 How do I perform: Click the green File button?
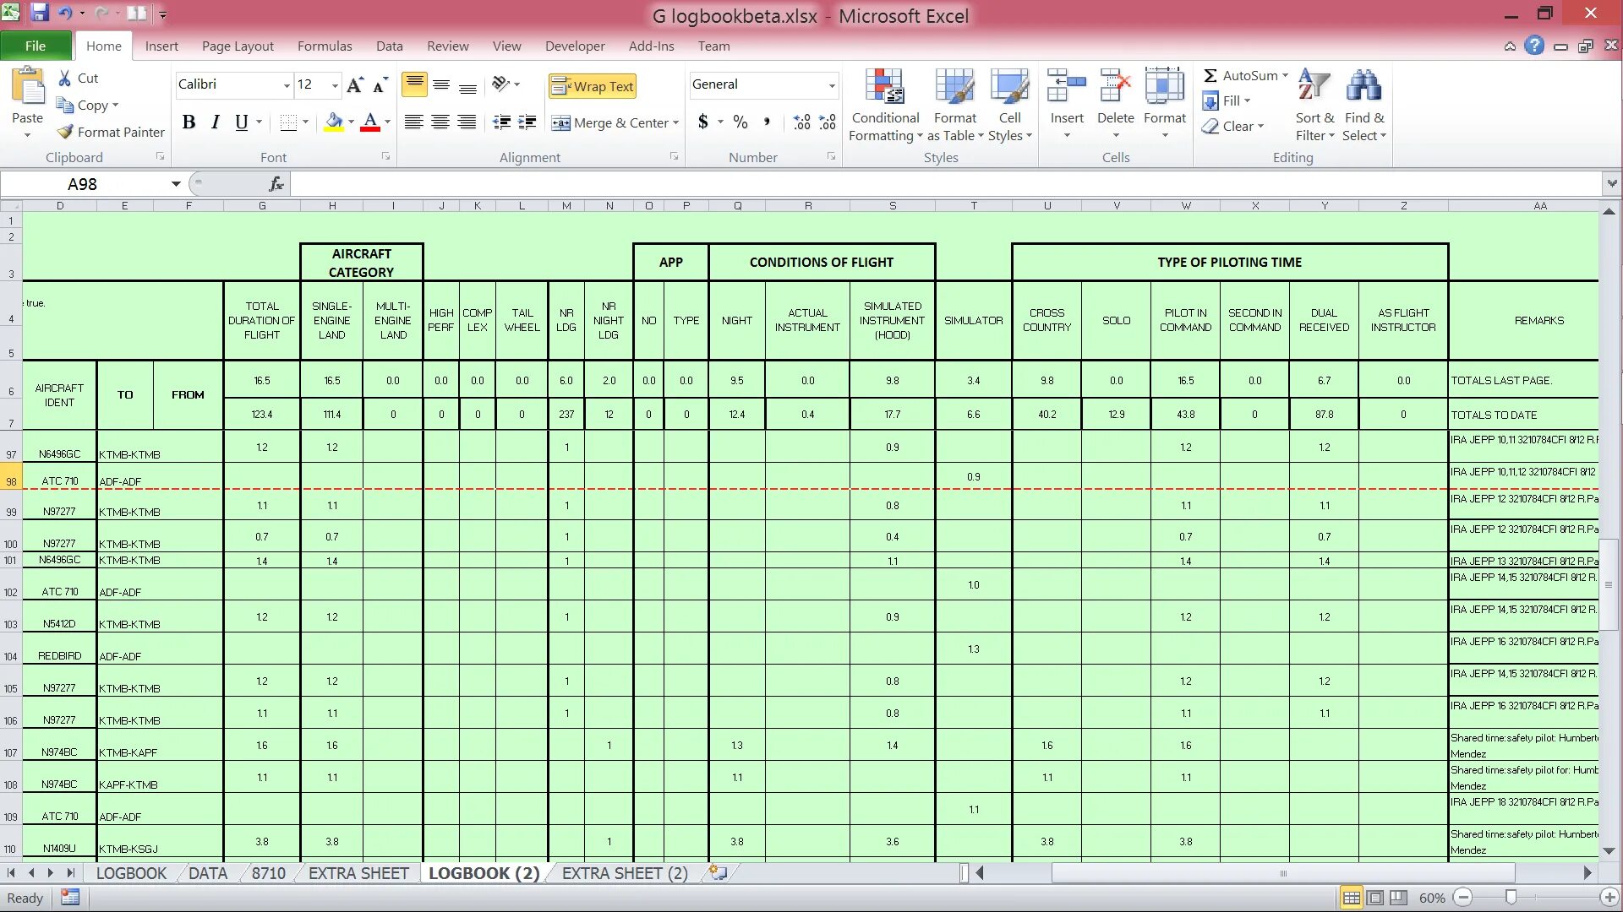coord(36,46)
